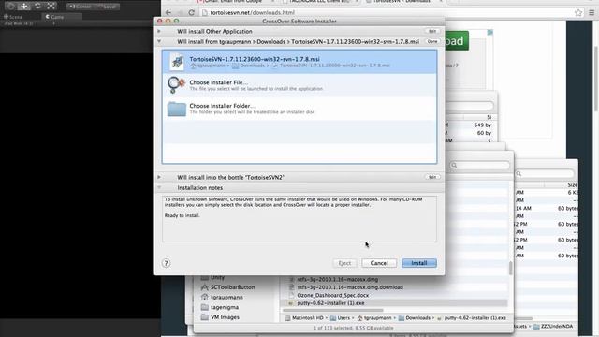599x337 pixels.
Task: Click the Finder horizontal scrollbar
Action: [x=332, y=310]
